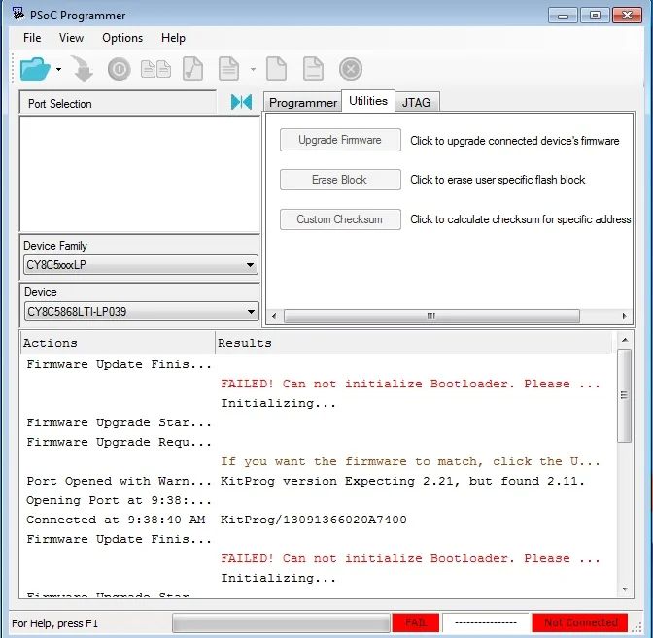Maximize the PSoC Programmer window
Viewport: 653px width, 638px height.
[x=595, y=16]
